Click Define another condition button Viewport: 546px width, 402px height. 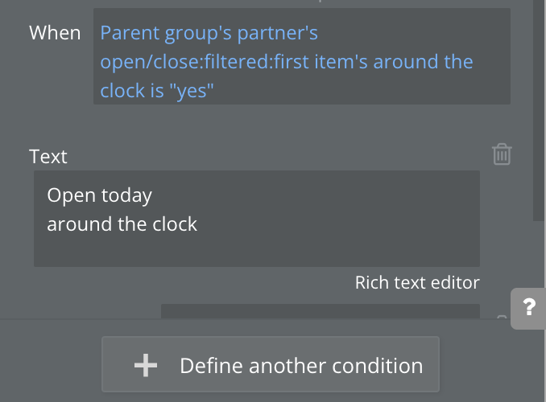click(x=271, y=364)
